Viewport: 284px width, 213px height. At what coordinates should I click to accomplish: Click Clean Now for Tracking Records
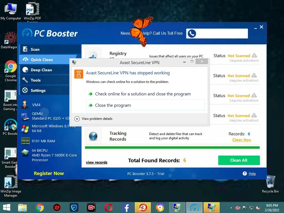pos(242,140)
